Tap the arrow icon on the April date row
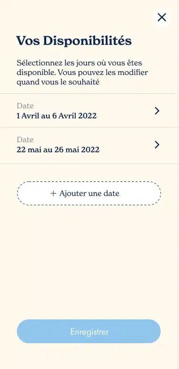The height and width of the screenshot is (369, 179). (157, 111)
